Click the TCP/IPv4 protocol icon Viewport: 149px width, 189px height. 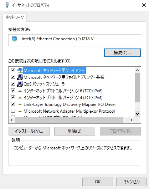pos(20,97)
